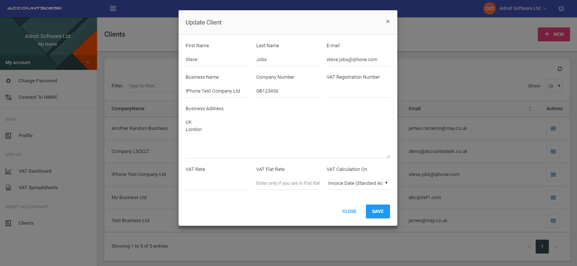Open actions menu for Another Random Business
The width and height of the screenshot is (577, 266).
click(553, 128)
